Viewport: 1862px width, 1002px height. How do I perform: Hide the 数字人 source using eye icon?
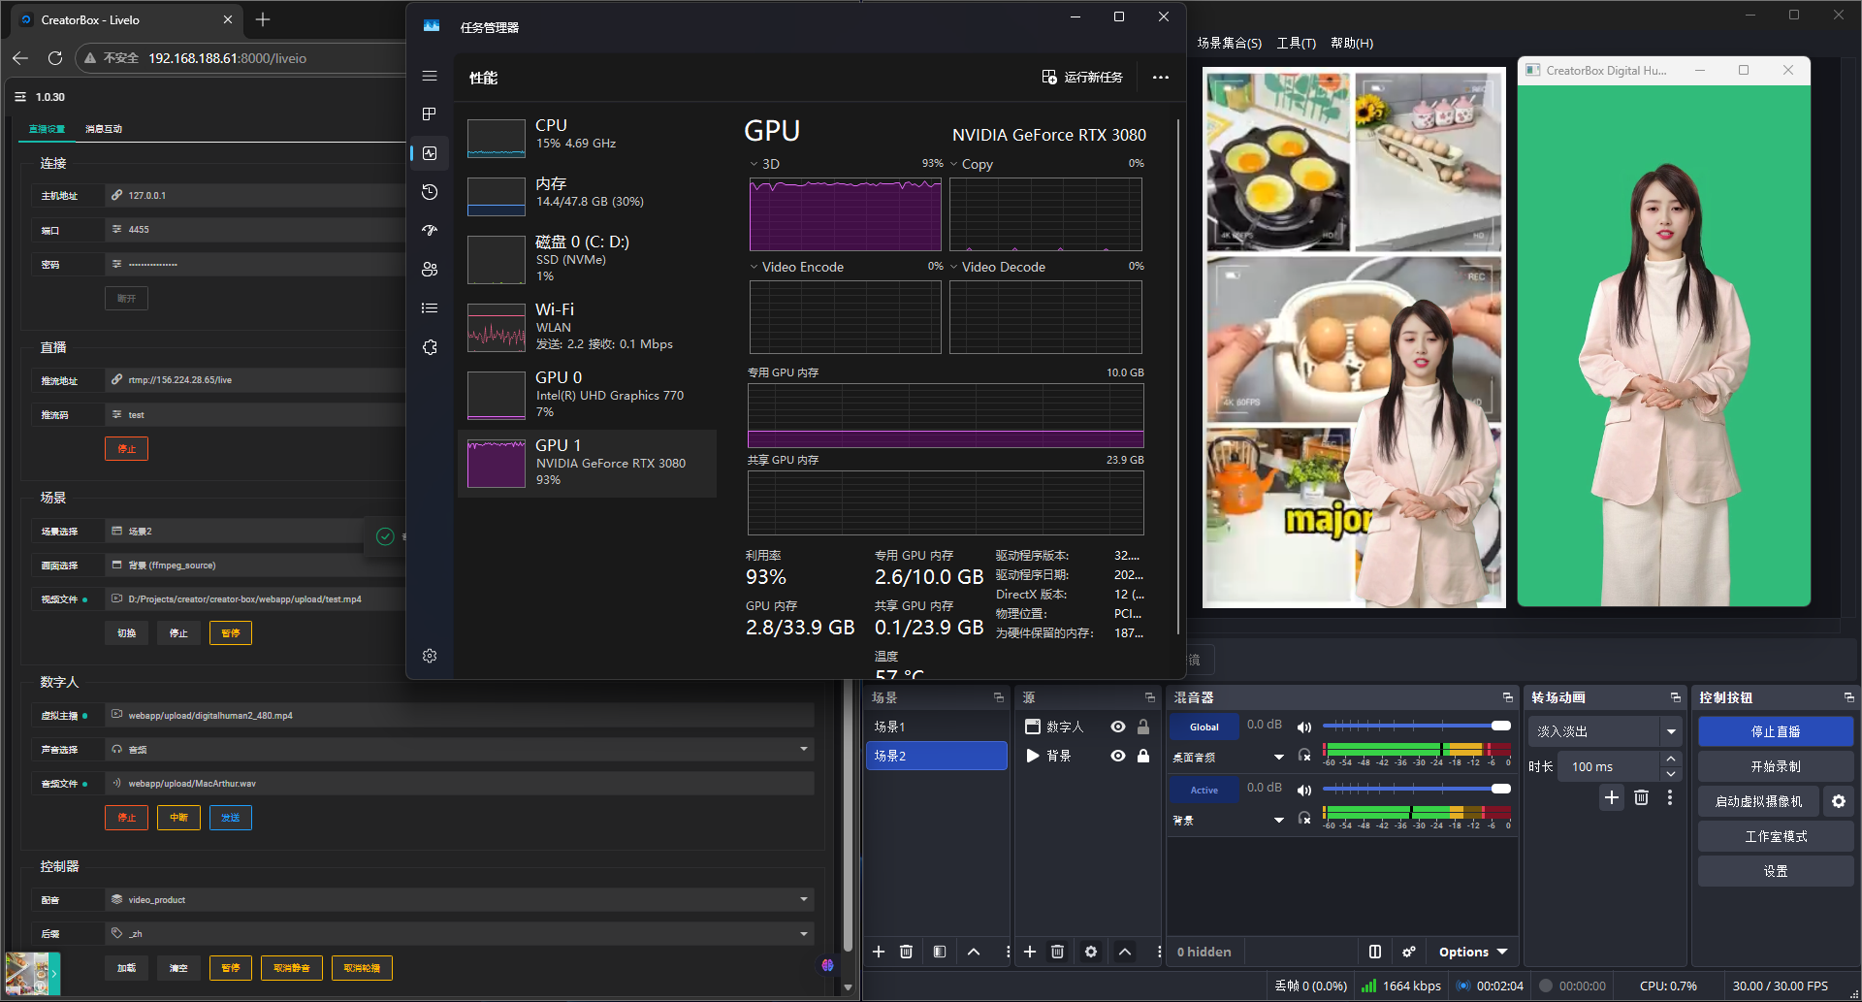tap(1118, 727)
